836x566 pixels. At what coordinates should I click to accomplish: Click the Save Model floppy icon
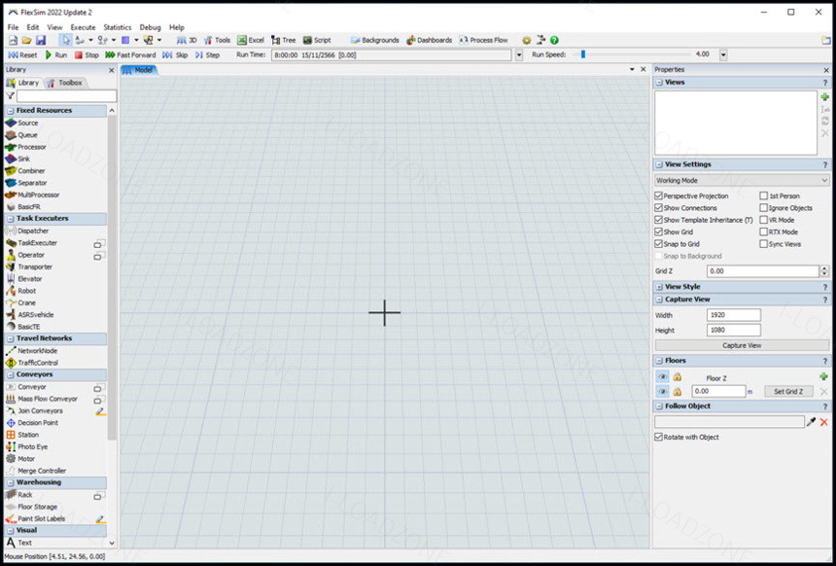tap(41, 40)
